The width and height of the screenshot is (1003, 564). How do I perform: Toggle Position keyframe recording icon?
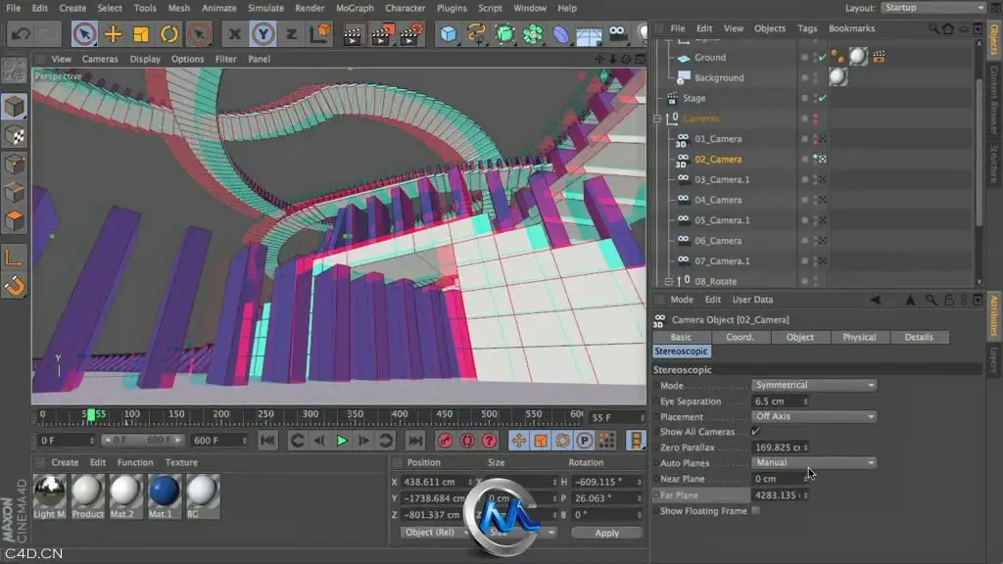click(519, 440)
